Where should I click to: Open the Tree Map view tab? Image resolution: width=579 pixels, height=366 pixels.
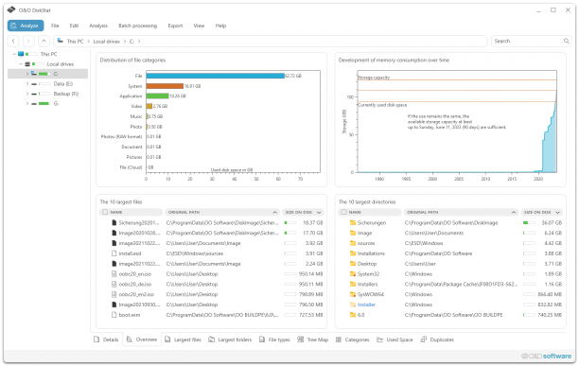pyautogui.click(x=313, y=340)
